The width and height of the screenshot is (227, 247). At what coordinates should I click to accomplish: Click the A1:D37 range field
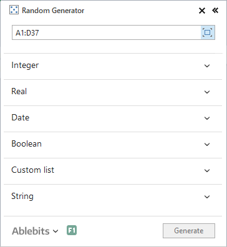coord(106,32)
